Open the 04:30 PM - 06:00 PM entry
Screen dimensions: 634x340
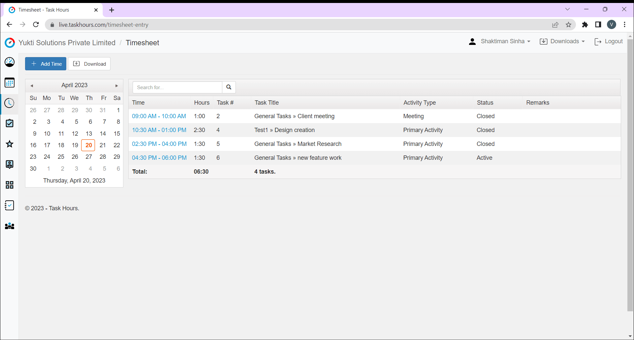[x=159, y=158]
